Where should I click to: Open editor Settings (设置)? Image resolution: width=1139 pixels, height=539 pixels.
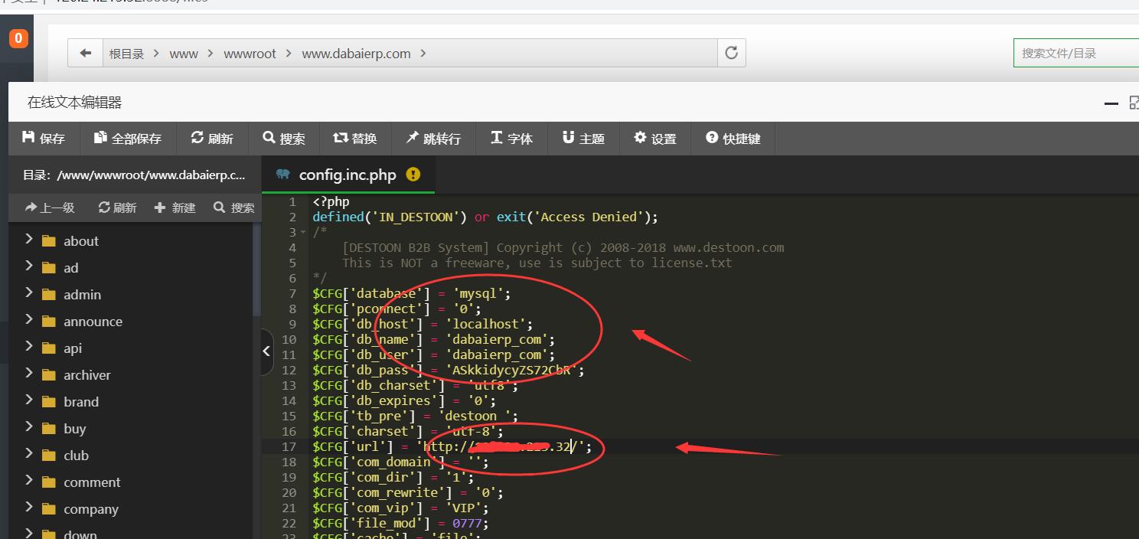[655, 139]
